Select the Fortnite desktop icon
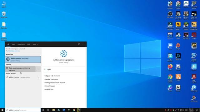This screenshot has height=112, width=200. (x=194, y=67)
